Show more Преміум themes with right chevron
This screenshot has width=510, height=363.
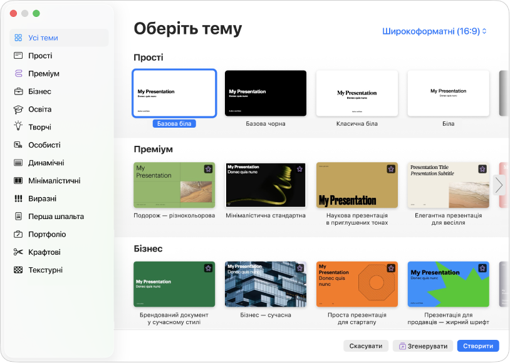tap(499, 185)
